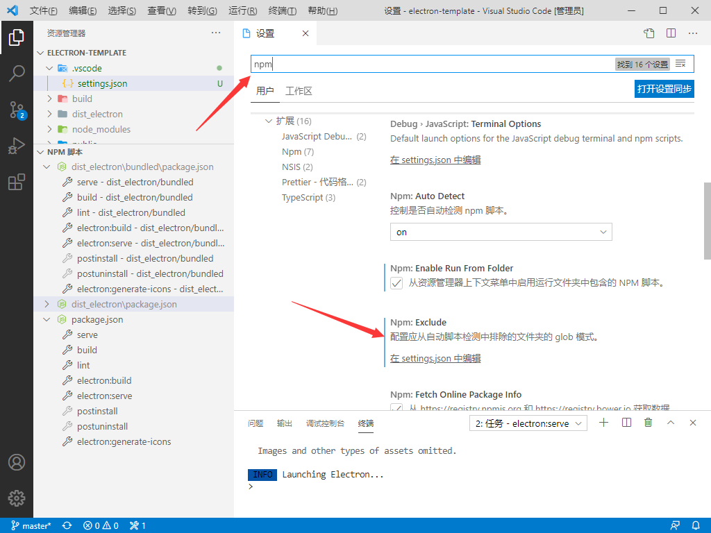Click the settings editor vertical scrollbar
Screen dimensions: 711x533
coord(707,221)
